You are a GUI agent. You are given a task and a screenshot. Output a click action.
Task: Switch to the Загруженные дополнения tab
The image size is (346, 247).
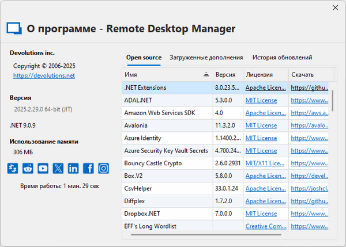point(206,58)
